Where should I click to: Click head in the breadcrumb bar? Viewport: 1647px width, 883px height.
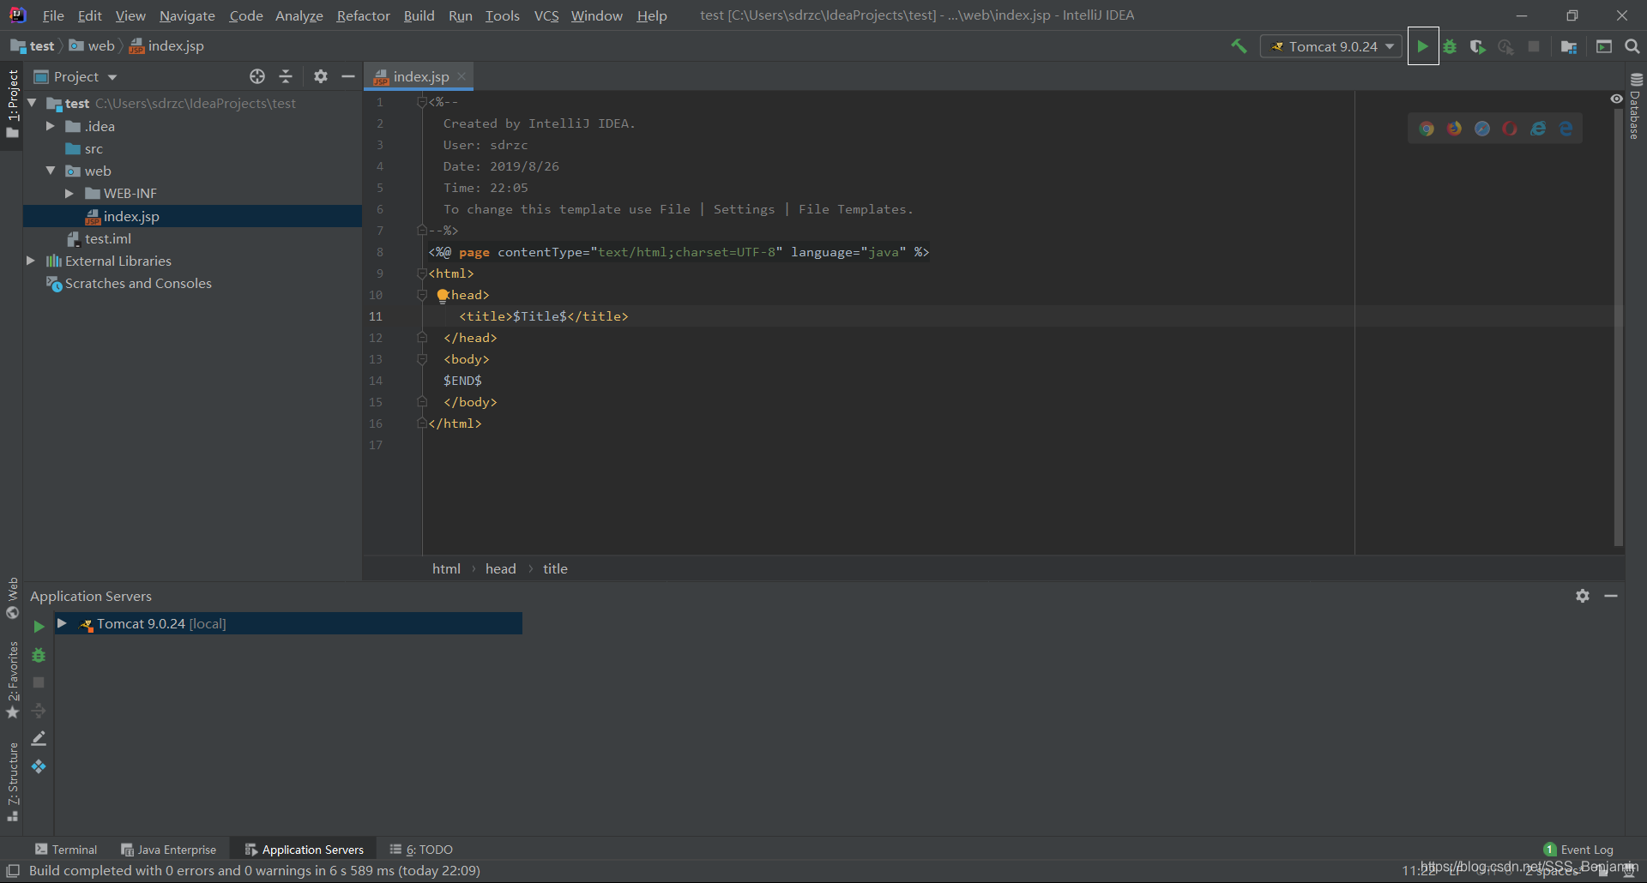[501, 568]
